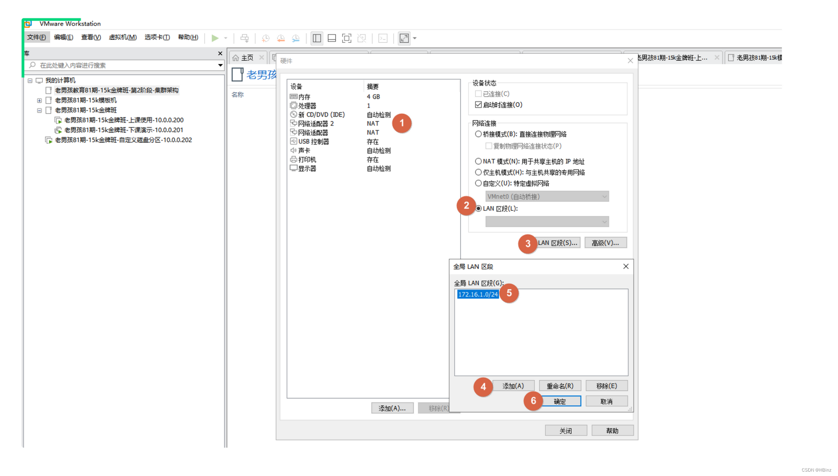The image size is (838, 476).
Task: Click the unity mode toolbar icon
Action: tap(362, 38)
